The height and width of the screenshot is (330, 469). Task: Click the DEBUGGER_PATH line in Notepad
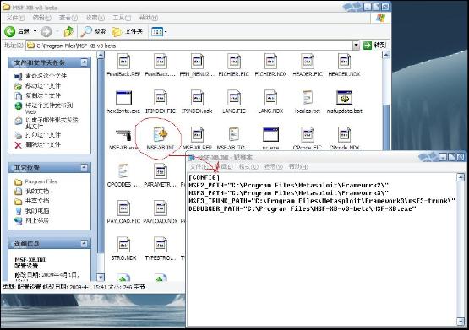[302, 208]
